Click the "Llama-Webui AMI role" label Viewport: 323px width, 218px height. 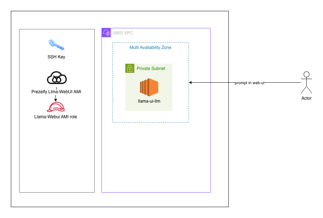pos(55,117)
